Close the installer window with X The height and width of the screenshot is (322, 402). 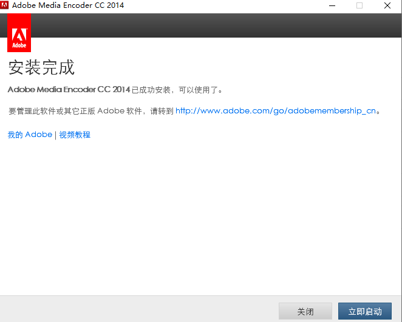pos(387,5)
